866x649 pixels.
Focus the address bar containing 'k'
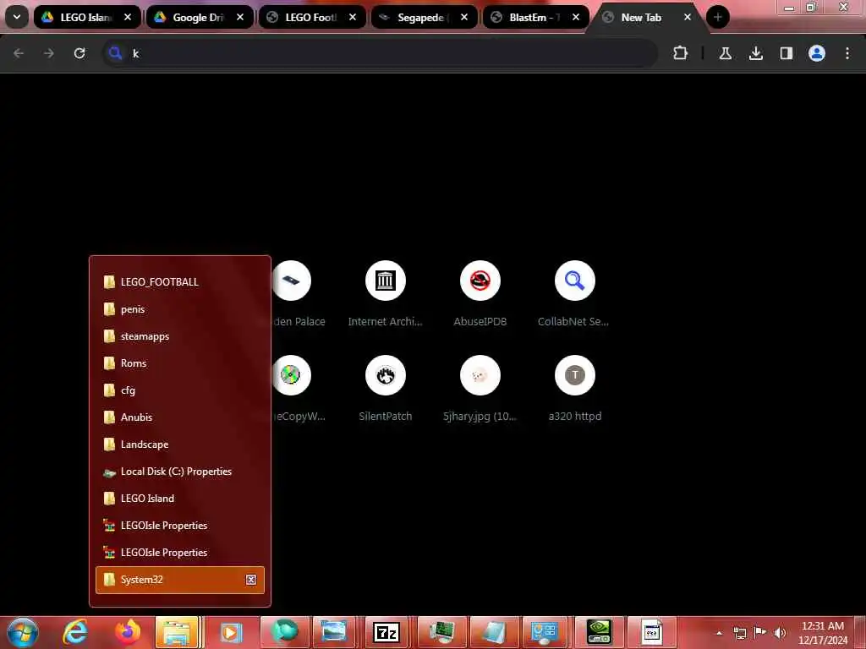click(x=380, y=53)
